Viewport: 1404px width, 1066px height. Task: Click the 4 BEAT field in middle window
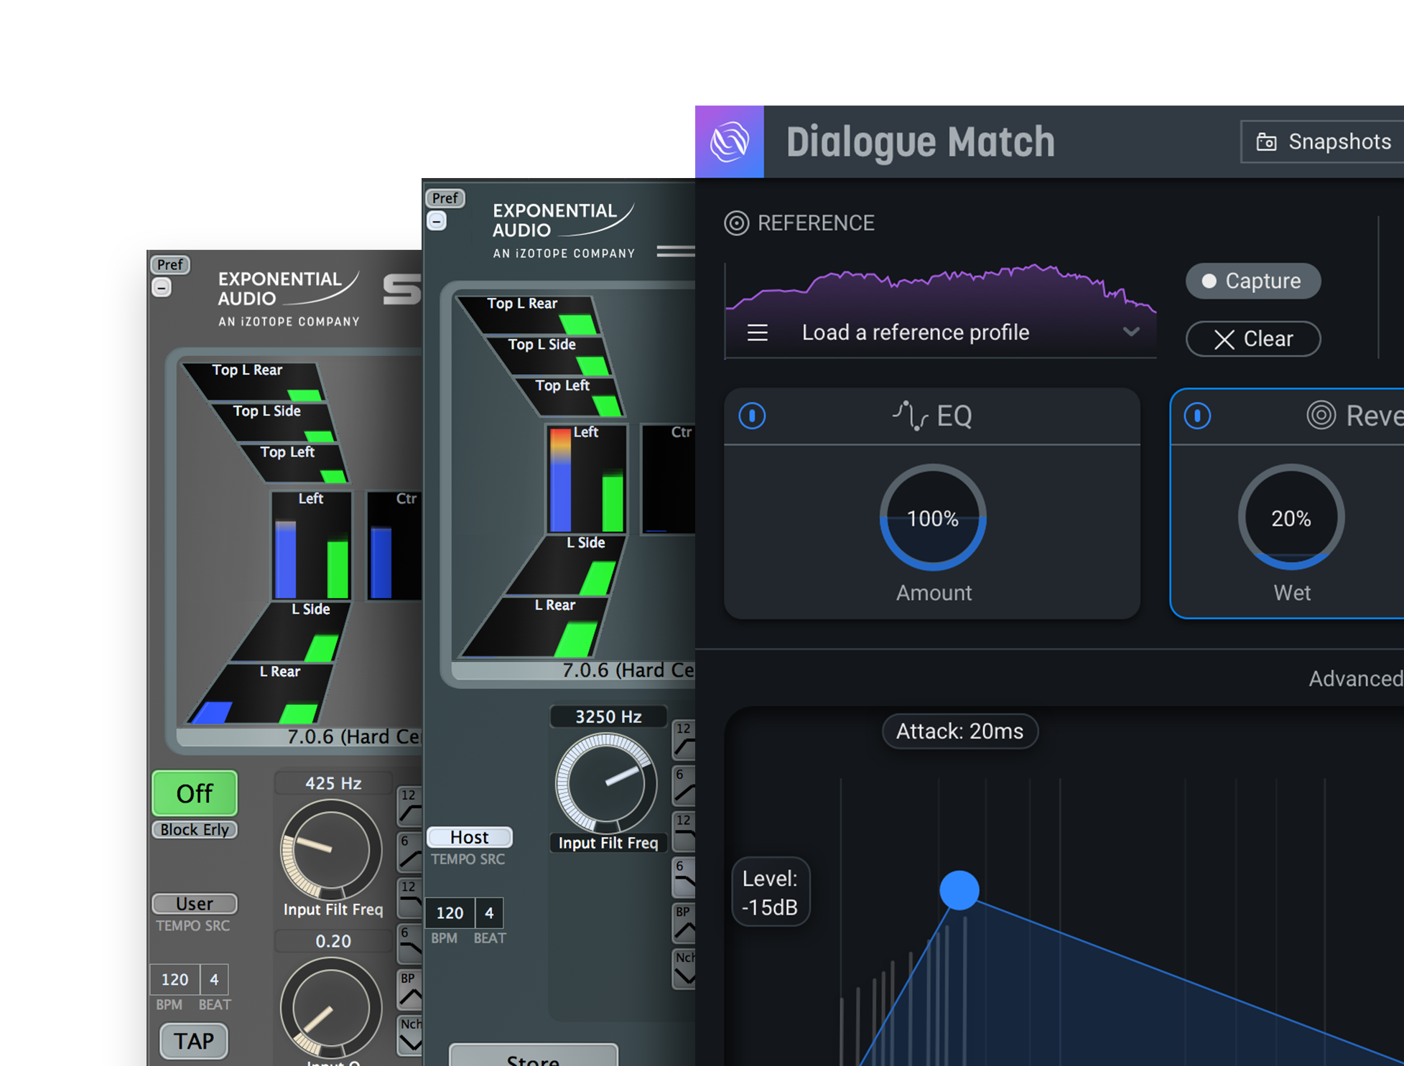coord(489,913)
